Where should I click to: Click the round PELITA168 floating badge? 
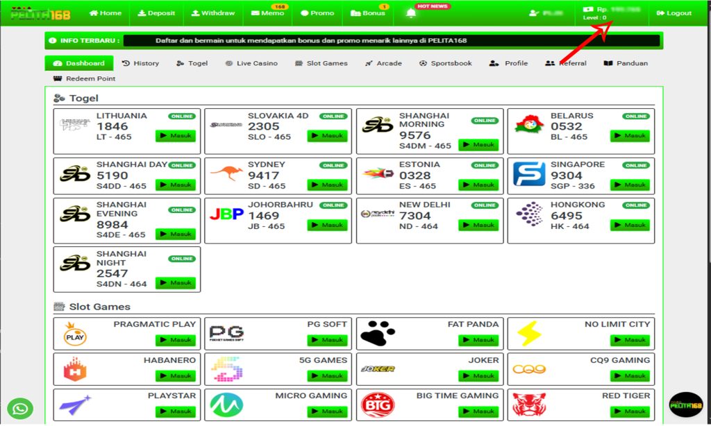click(x=686, y=404)
